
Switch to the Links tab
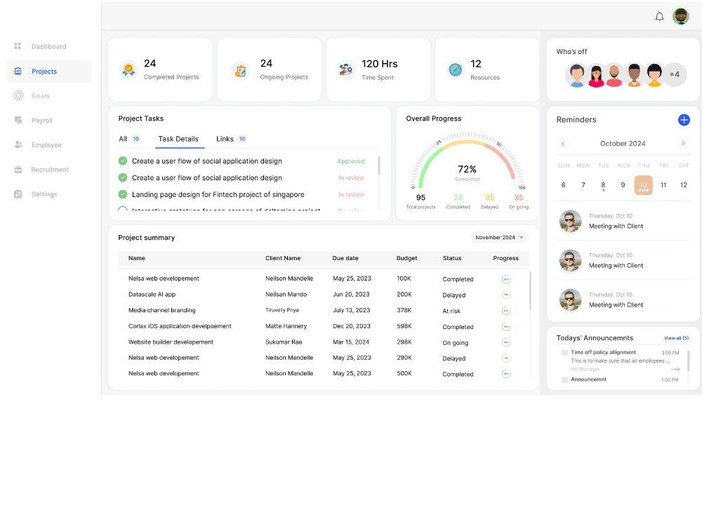[x=231, y=139]
